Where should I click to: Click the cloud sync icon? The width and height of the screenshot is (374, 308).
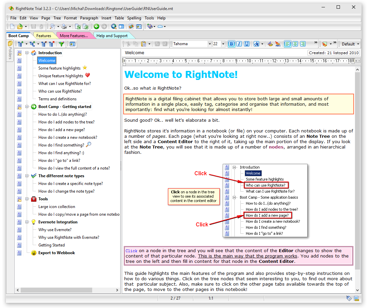[x=160, y=26]
